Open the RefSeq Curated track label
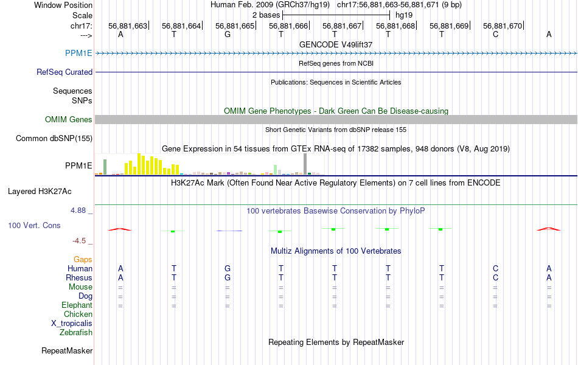 [x=64, y=72]
